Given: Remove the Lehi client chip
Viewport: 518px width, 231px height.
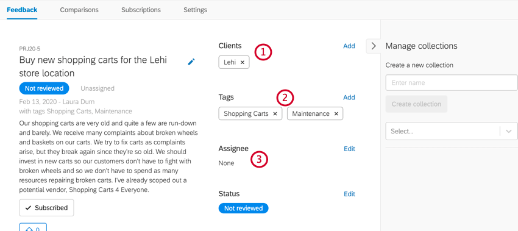Looking at the screenshot, I should (242, 62).
